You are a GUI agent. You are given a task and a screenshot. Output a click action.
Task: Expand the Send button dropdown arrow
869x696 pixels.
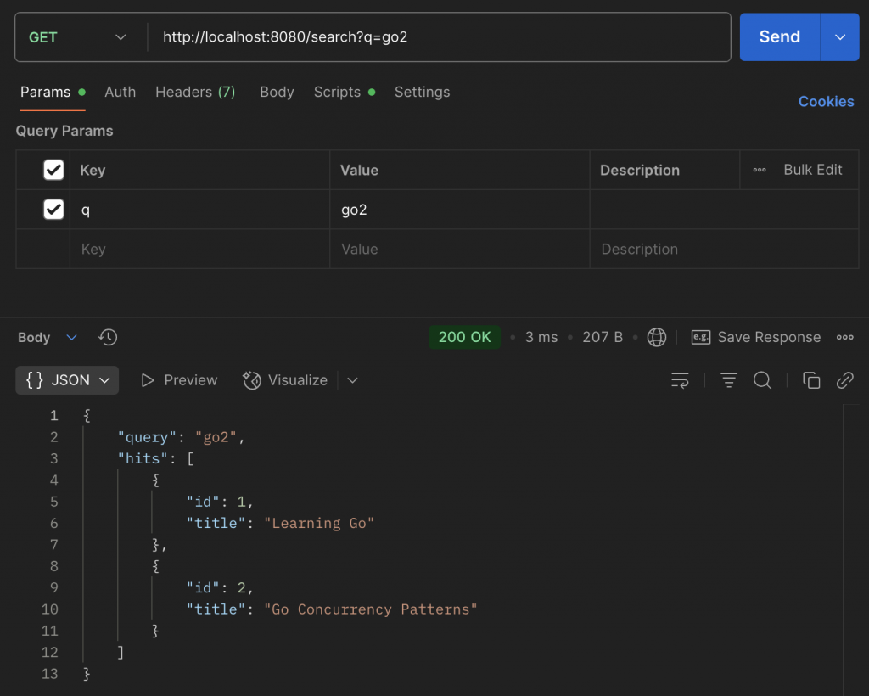click(840, 37)
